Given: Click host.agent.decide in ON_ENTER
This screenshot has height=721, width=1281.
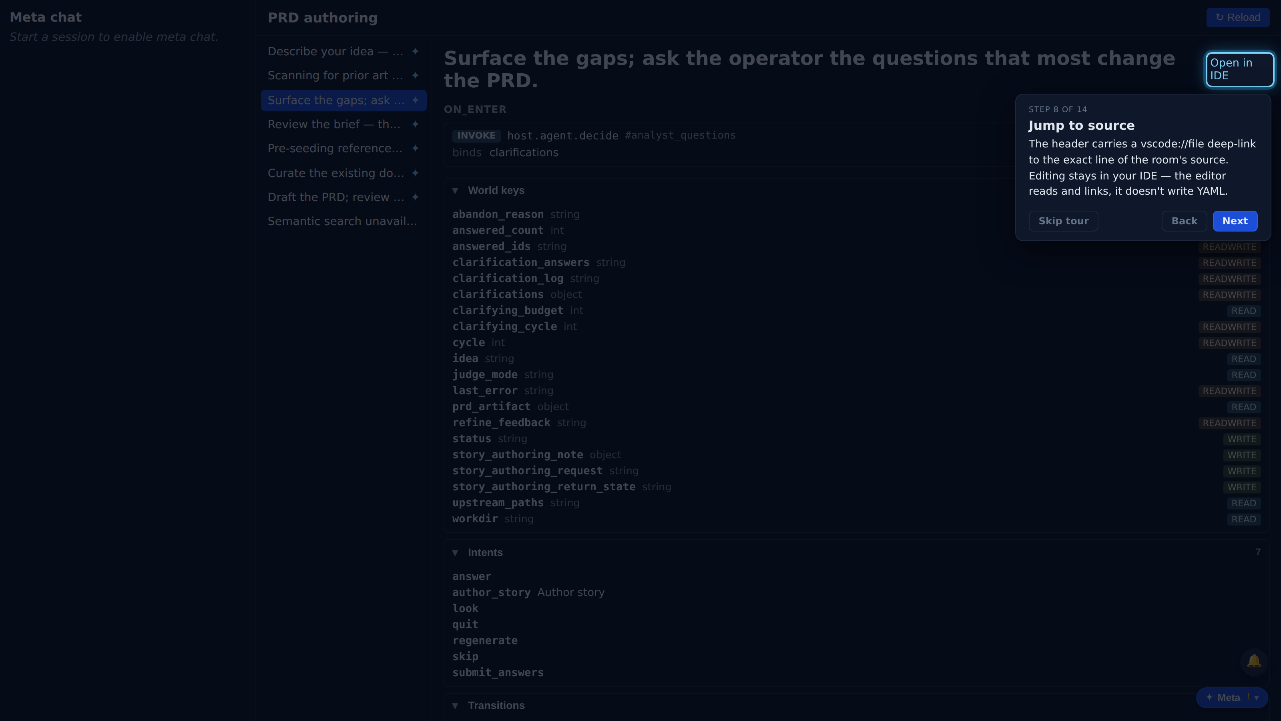Looking at the screenshot, I should pos(562,136).
